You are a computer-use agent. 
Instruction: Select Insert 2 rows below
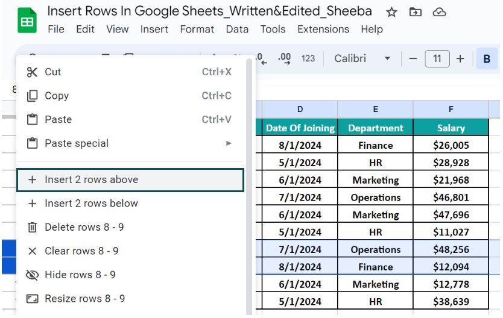(x=130, y=204)
